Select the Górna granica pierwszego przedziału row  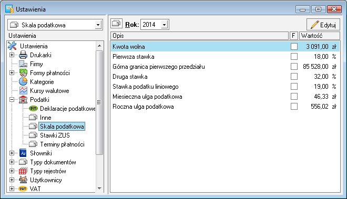pyautogui.click(x=225, y=67)
